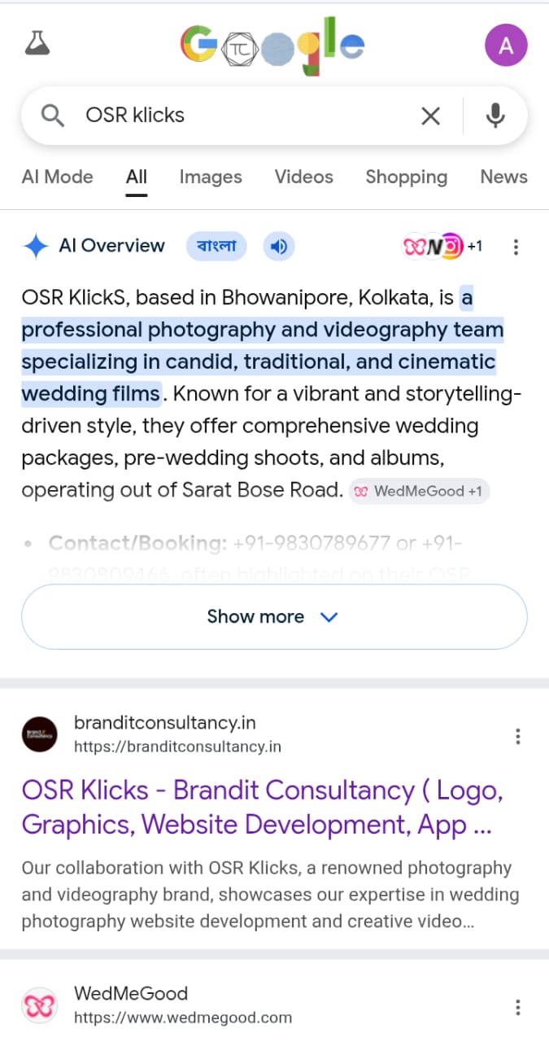Click the AI Overview sparkle icon
The height and width of the screenshot is (1042, 549).
click(x=34, y=245)
